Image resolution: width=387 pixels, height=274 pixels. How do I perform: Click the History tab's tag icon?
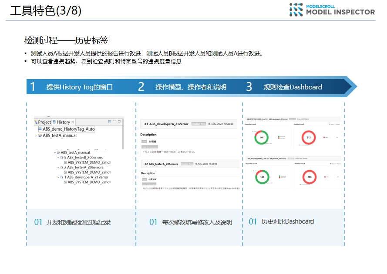pyautogui.click(x=54, y=122)
